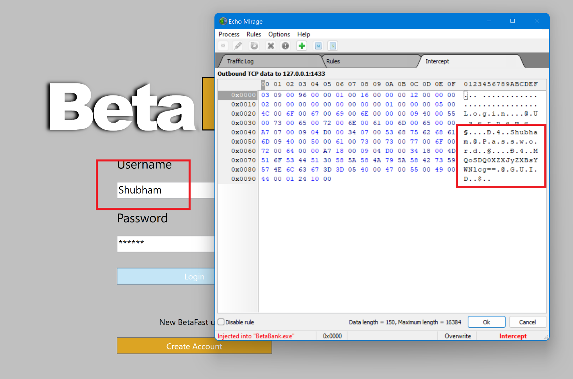Add a new rule with the green plus icon
Image resolution: width=573 pixels, height=379 pixels.
301,45
